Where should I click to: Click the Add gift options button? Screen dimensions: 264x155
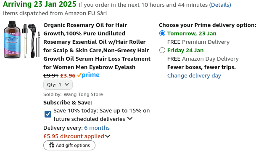click(69, 145)
